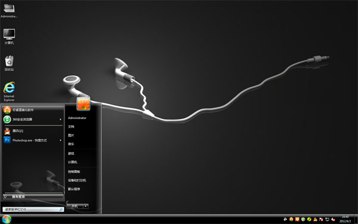Click the Windows Start orb
Viewport: 358px width, 224px height.
[6, 219]
